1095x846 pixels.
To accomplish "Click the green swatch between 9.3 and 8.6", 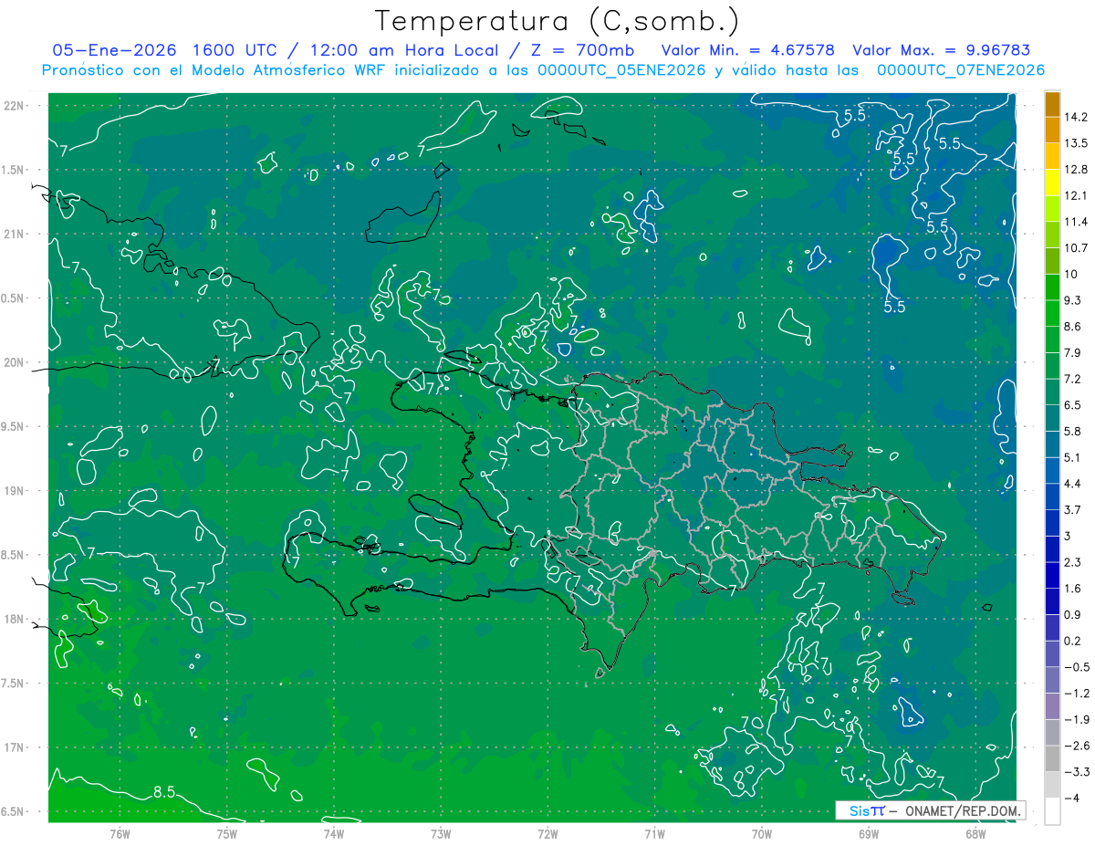I will pyautogui.click(x=1052, y=313).
